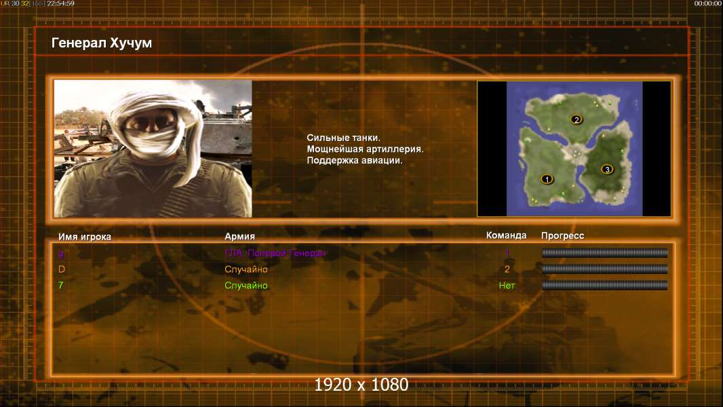Click start position marker 3 on the map

(x=607, y=169)
